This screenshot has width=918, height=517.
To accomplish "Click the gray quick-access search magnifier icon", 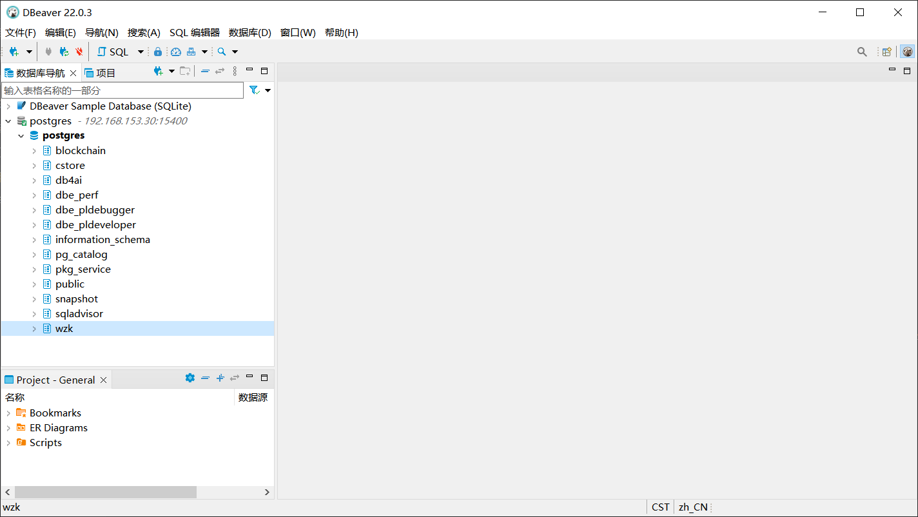I will pyautogui.click(x=862, y=52).
